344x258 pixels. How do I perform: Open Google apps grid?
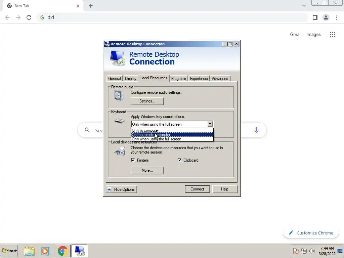pos(333,35)
